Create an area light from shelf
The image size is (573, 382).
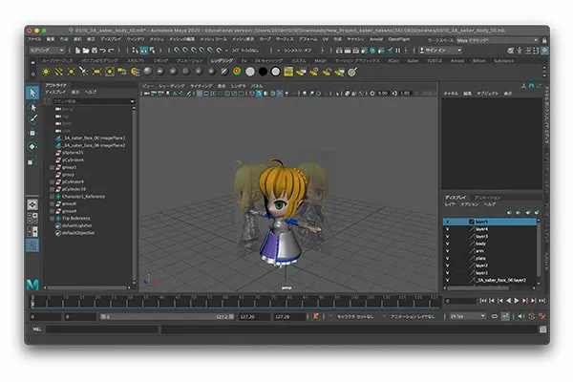point(96,72)
